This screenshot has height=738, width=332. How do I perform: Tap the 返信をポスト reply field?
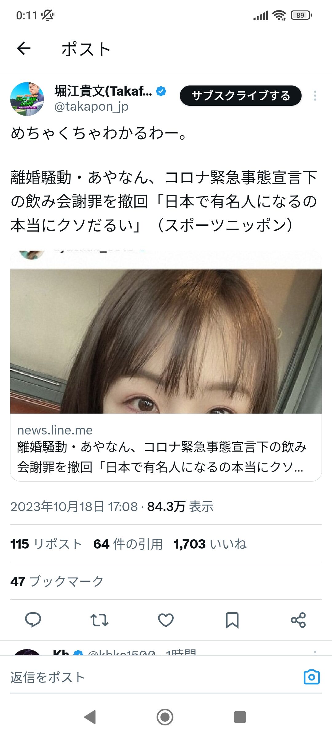(x=154, y=677)
